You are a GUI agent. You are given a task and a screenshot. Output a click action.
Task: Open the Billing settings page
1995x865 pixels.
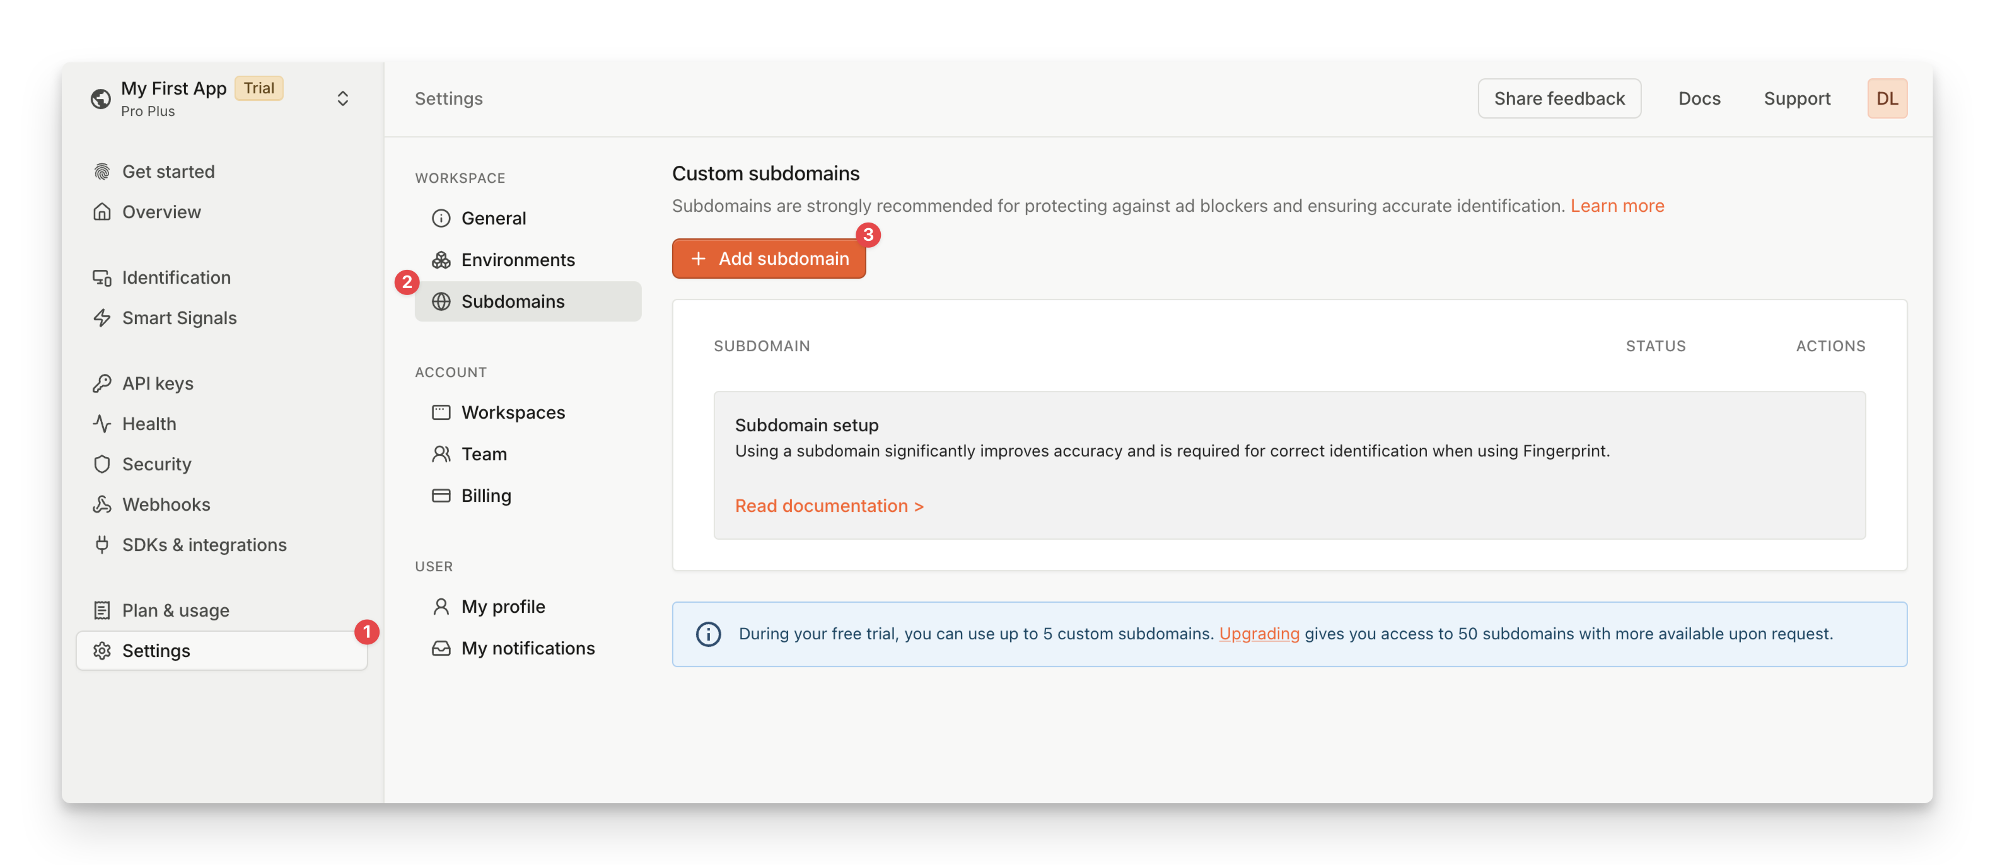[x=486, y=495]
